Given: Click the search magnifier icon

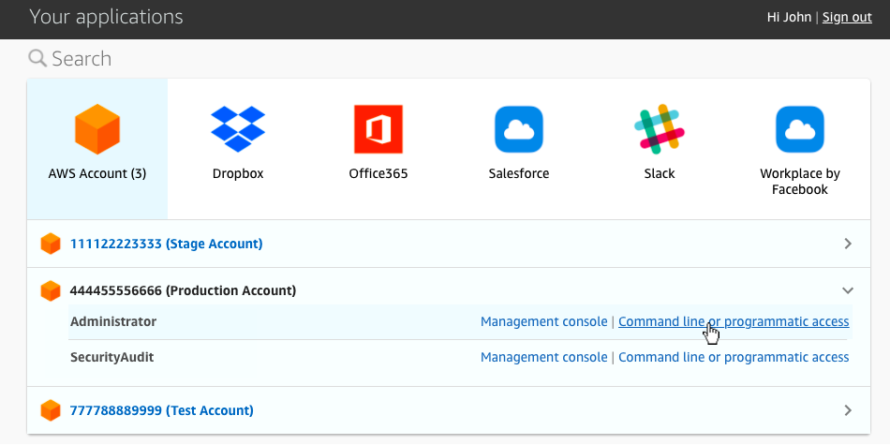Looking at the screenshot, I should (x=37, y=59).
